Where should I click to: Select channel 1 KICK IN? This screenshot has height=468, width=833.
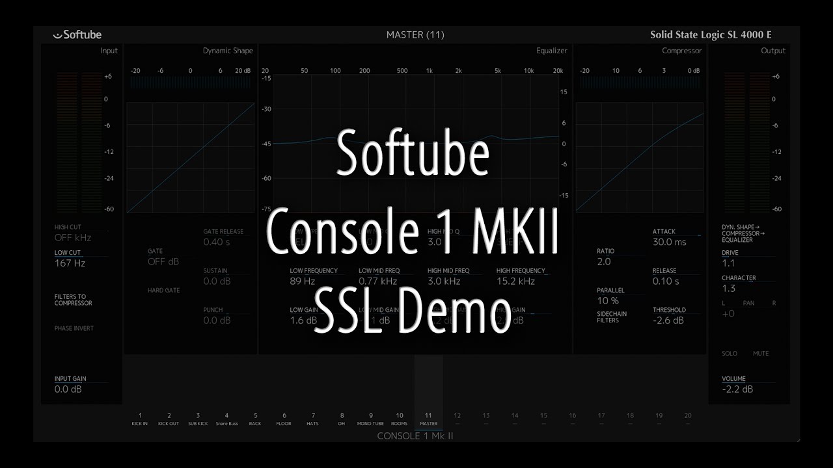[140, 419]
